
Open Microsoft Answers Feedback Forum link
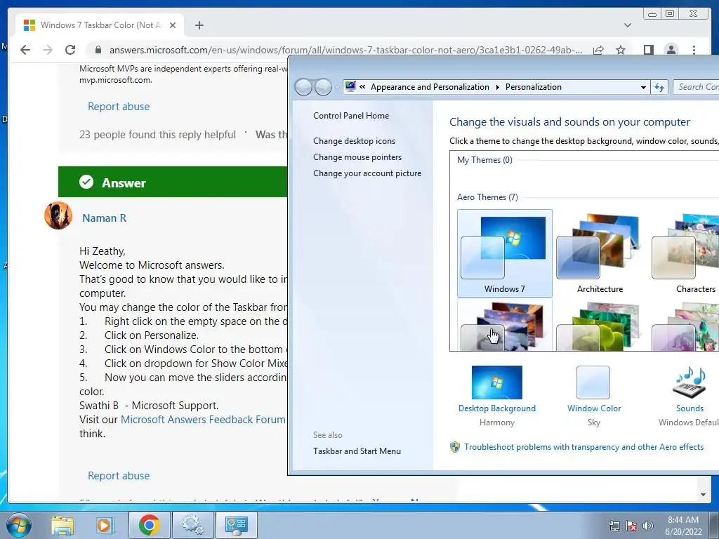click(x=203, y=420)
